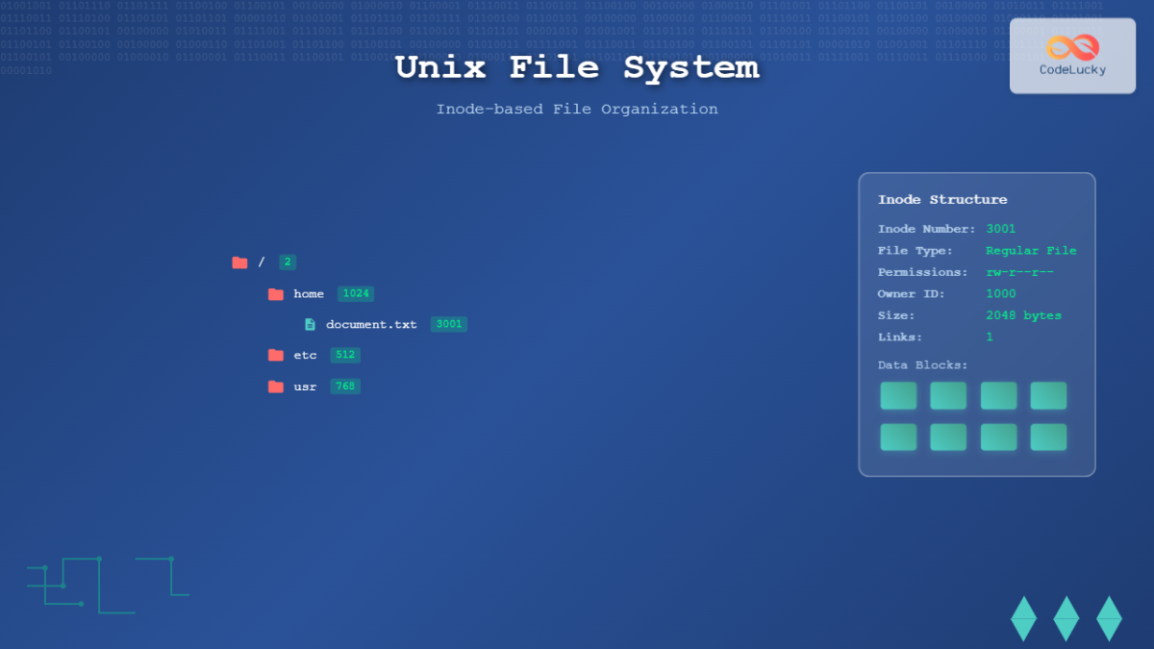Viewport: 1154px width, 649px height.
Task: Expand the home directory entry
Action: point(309,293)
